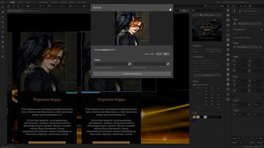
Task: Select the phone device view icon in top toolbar
Action: click(18, 6)
